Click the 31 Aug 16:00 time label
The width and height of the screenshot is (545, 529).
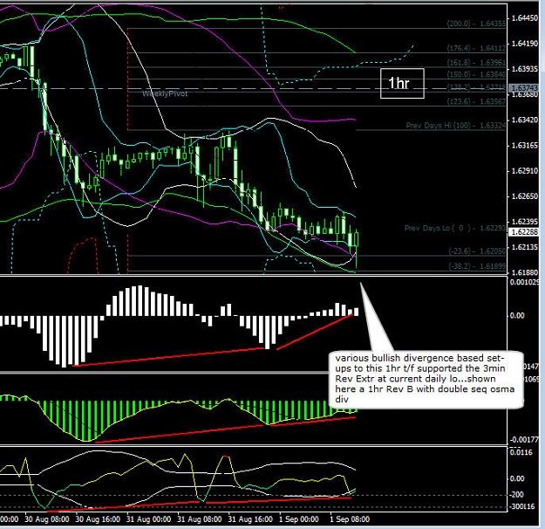250,519
